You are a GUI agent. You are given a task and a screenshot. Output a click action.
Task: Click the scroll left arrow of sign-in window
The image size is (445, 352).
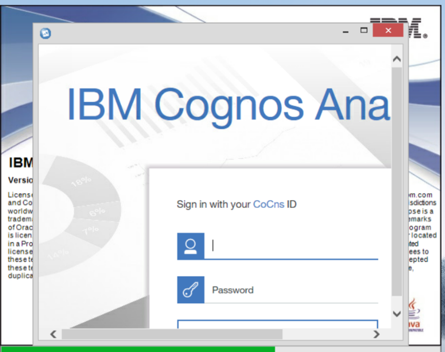pos(53,334)
